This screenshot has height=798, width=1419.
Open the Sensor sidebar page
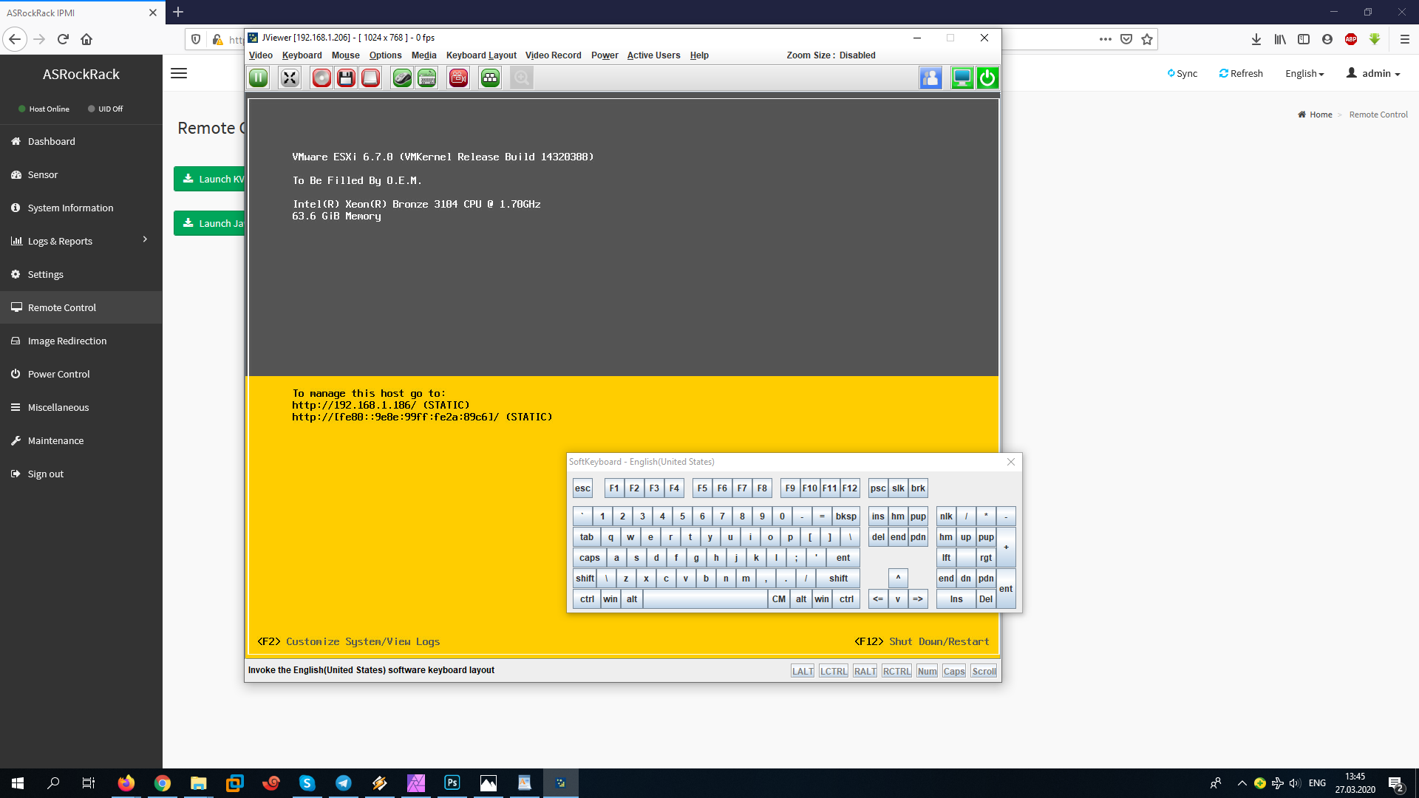tap(81, 174)
